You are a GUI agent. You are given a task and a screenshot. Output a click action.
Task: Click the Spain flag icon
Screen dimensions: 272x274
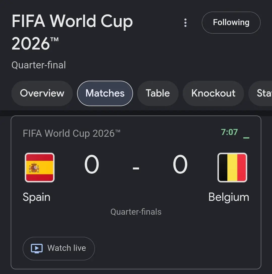coord(40,167)
